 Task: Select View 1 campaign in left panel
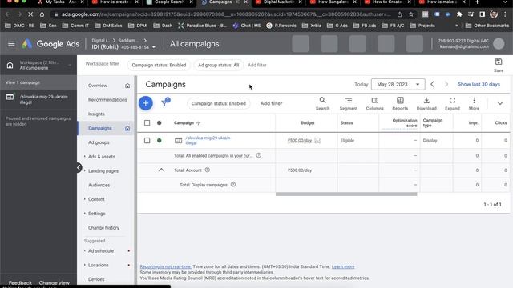click(x=38, y=82)
